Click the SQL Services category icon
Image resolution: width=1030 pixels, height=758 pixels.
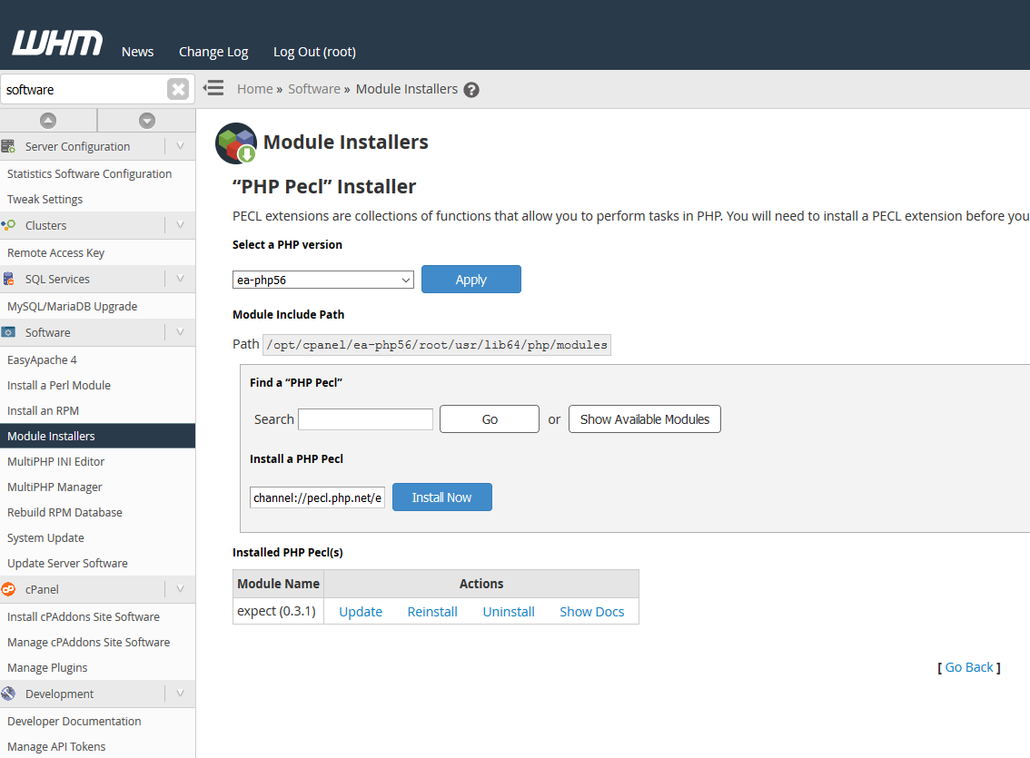[x=8, y=279]
